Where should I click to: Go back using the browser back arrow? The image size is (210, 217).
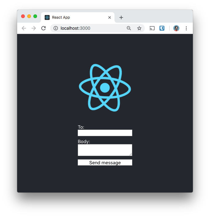tap(24, 28)
